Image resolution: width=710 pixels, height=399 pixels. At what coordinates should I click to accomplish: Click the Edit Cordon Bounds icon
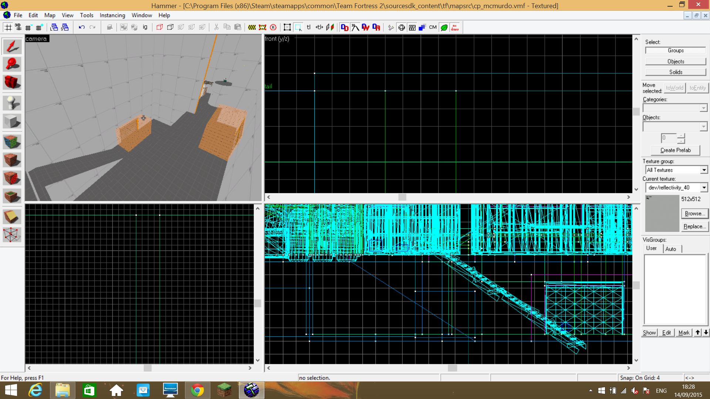tap(263, 27)
